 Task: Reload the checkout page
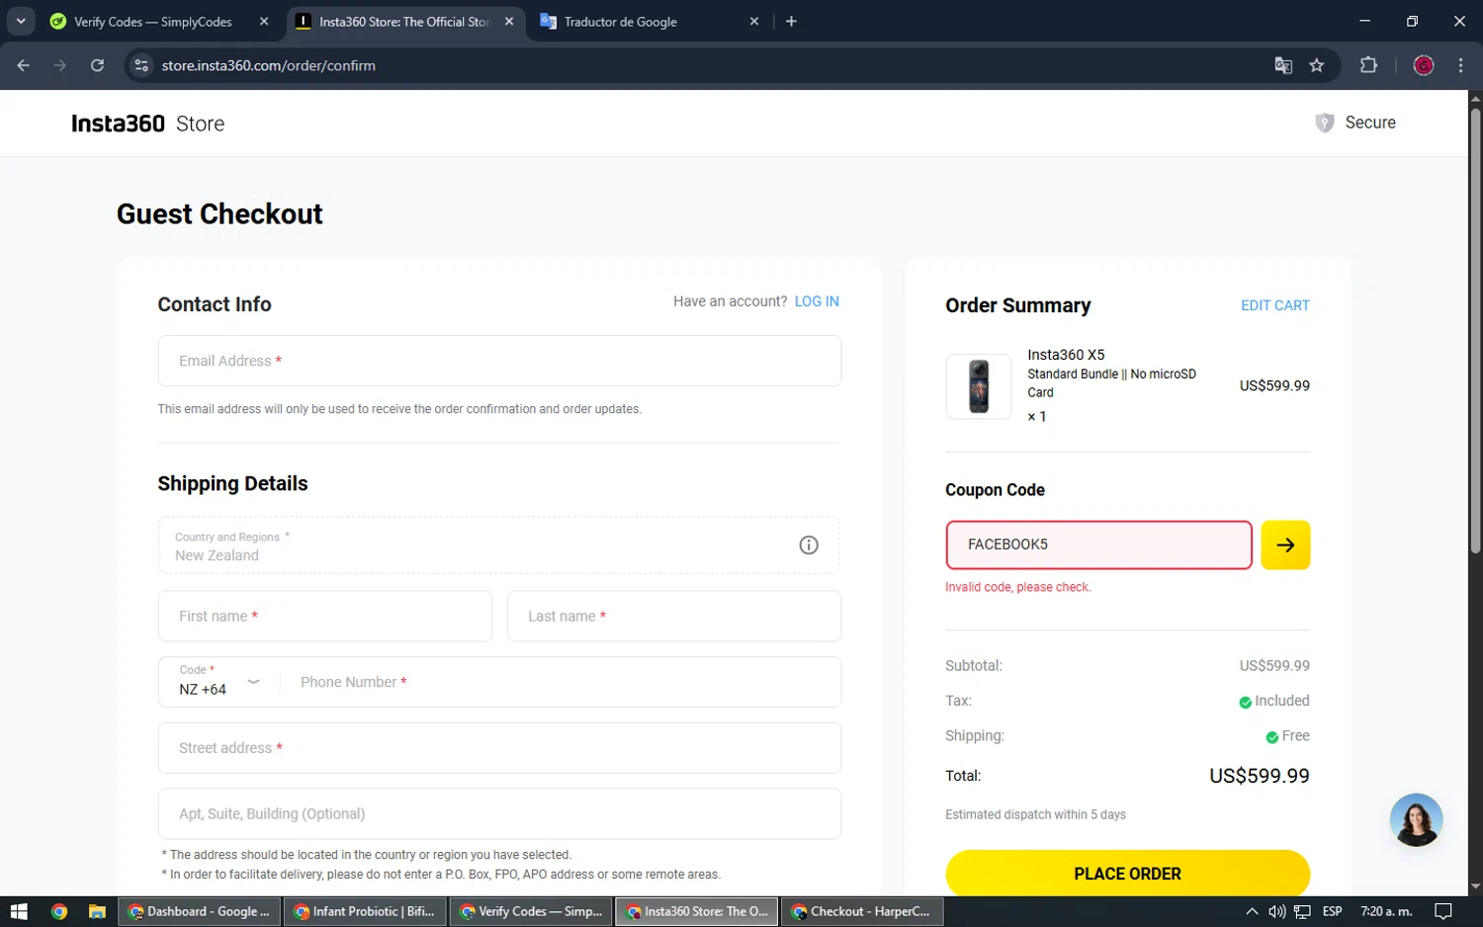coord(97,65)
